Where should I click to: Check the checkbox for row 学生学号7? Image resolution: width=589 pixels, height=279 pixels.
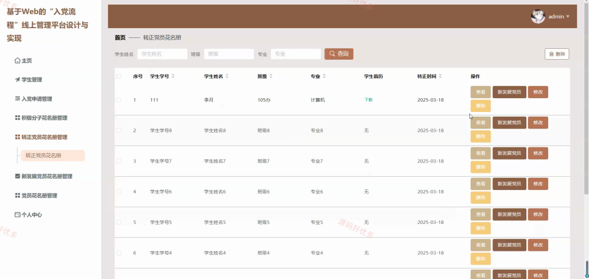[x=118, y=161]
